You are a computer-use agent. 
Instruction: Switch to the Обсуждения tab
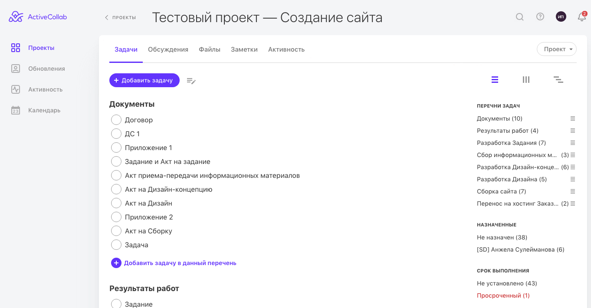coord(168,49)
